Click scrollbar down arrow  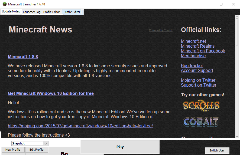[237, 137]
